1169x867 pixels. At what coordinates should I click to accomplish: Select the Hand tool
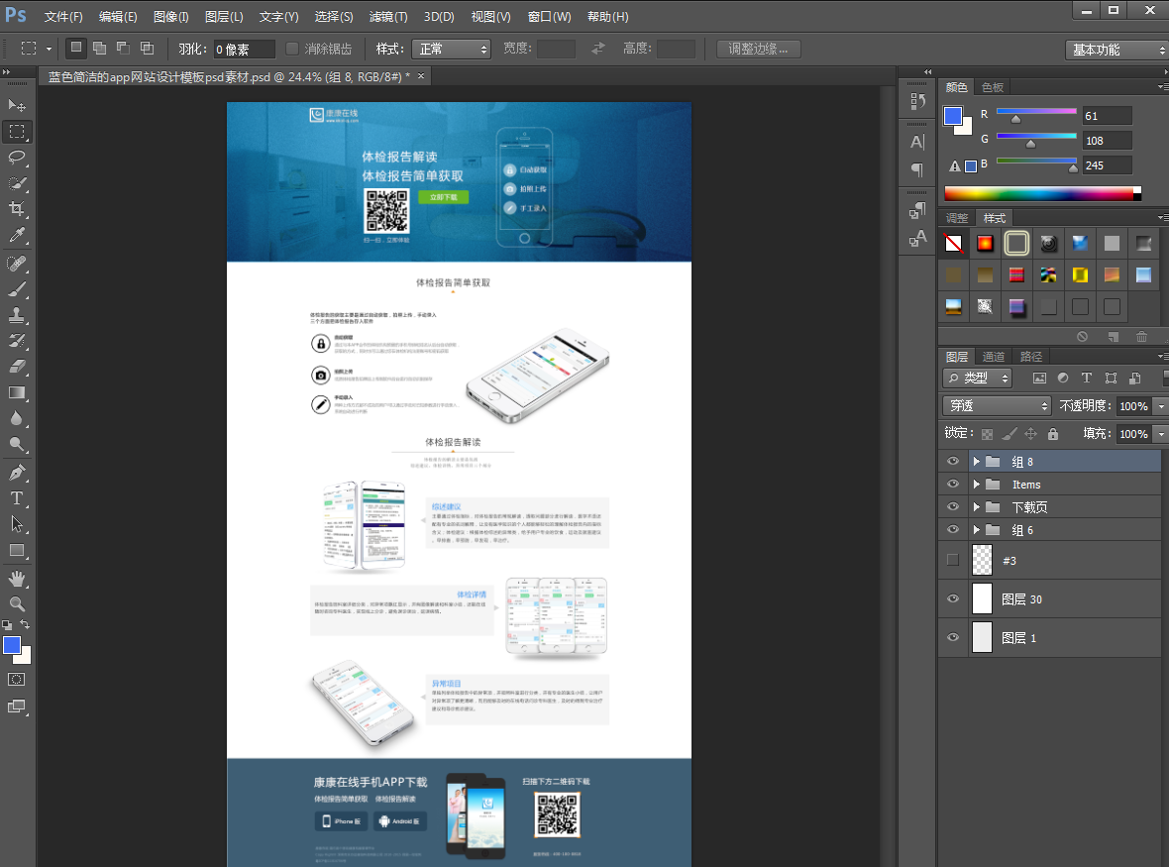point(17,578)
